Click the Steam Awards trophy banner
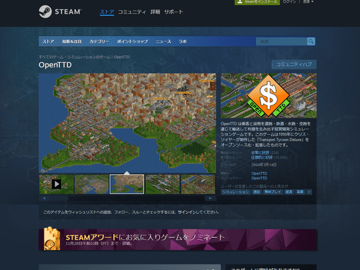This screenshot has width=360, height=270. coord(177,239)
